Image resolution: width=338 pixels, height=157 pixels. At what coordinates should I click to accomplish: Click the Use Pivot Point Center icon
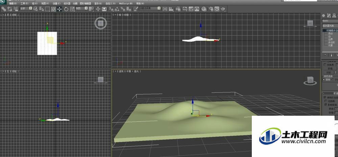pyautogui.click(x=91, y=9)
